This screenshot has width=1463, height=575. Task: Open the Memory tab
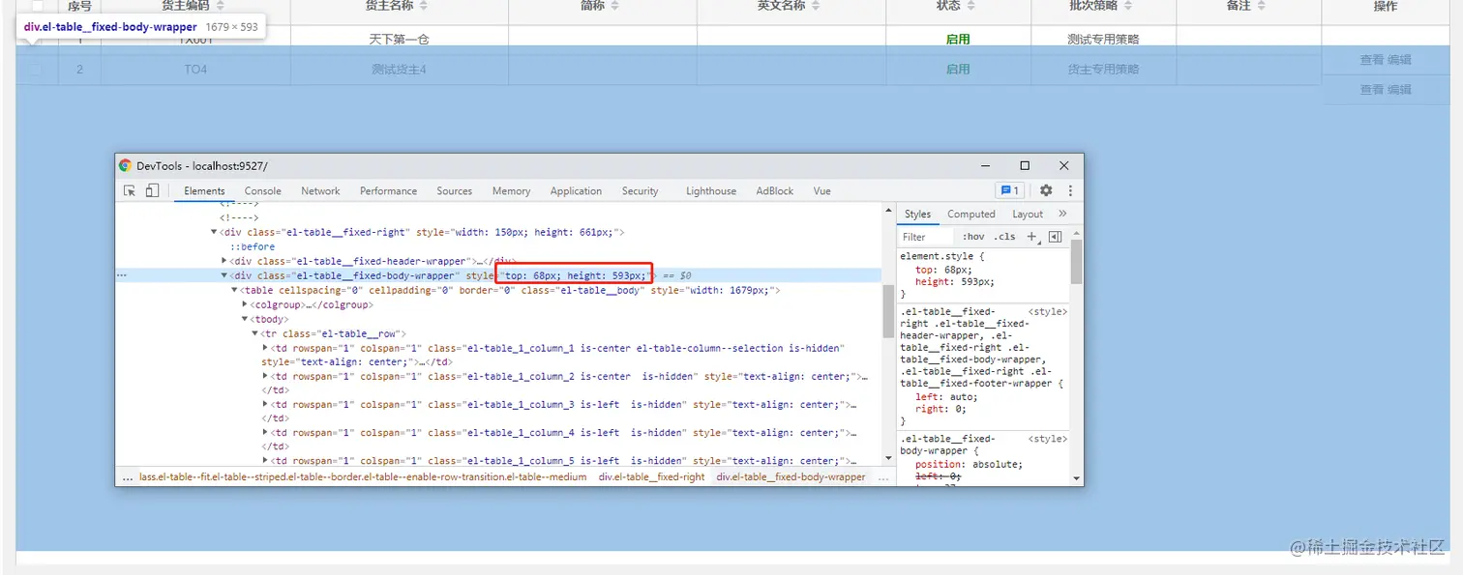(511, 191)
